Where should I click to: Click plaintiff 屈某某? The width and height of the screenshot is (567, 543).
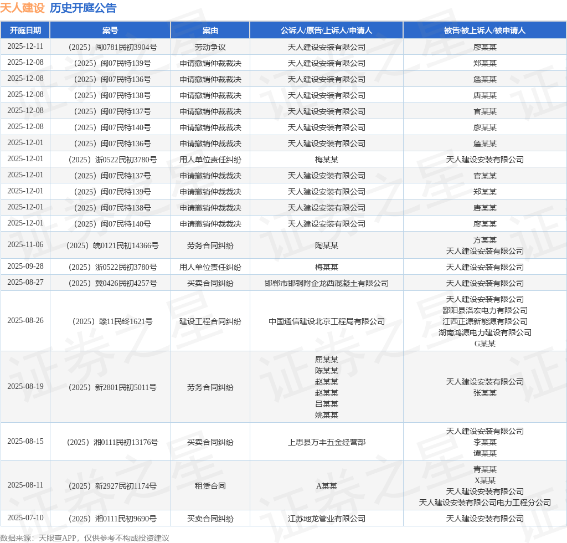pos(327,360)
